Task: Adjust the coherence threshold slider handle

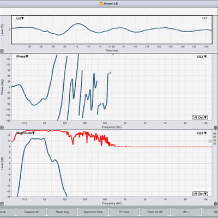Action: pyautogui.click(x=210, y=141)
